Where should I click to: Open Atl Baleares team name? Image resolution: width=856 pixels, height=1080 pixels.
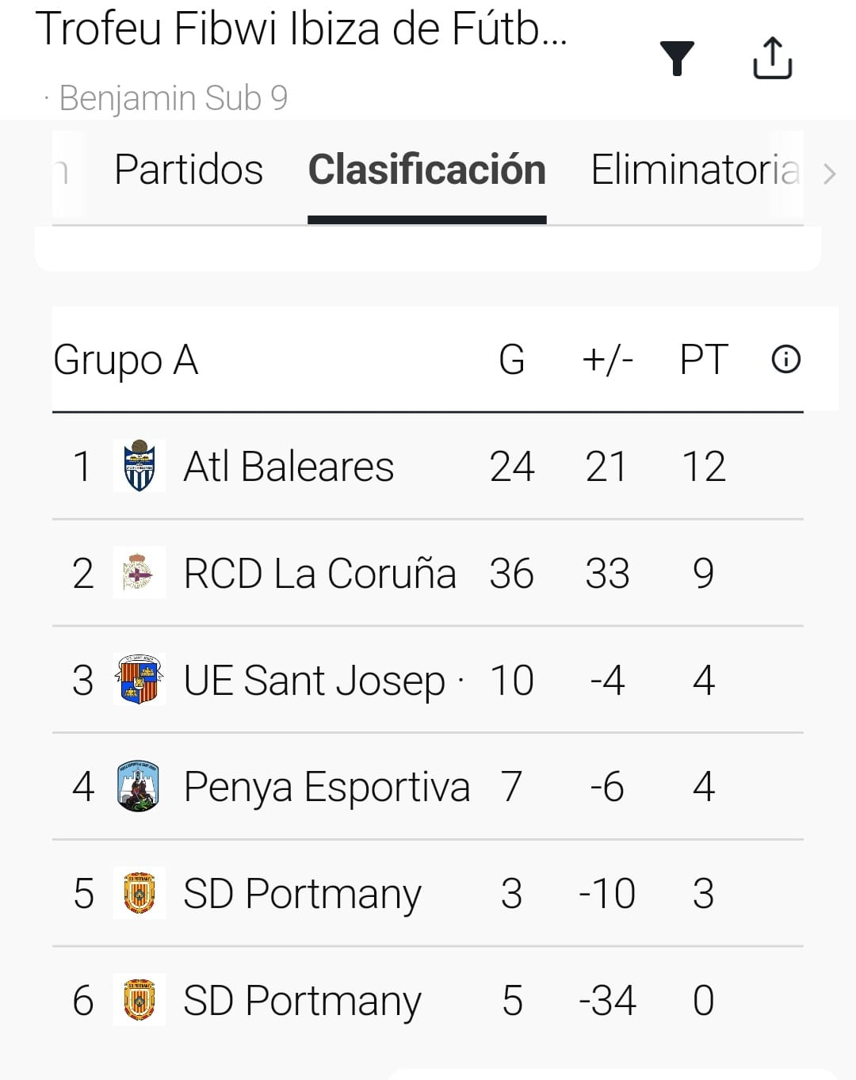[x=289, y=467]
